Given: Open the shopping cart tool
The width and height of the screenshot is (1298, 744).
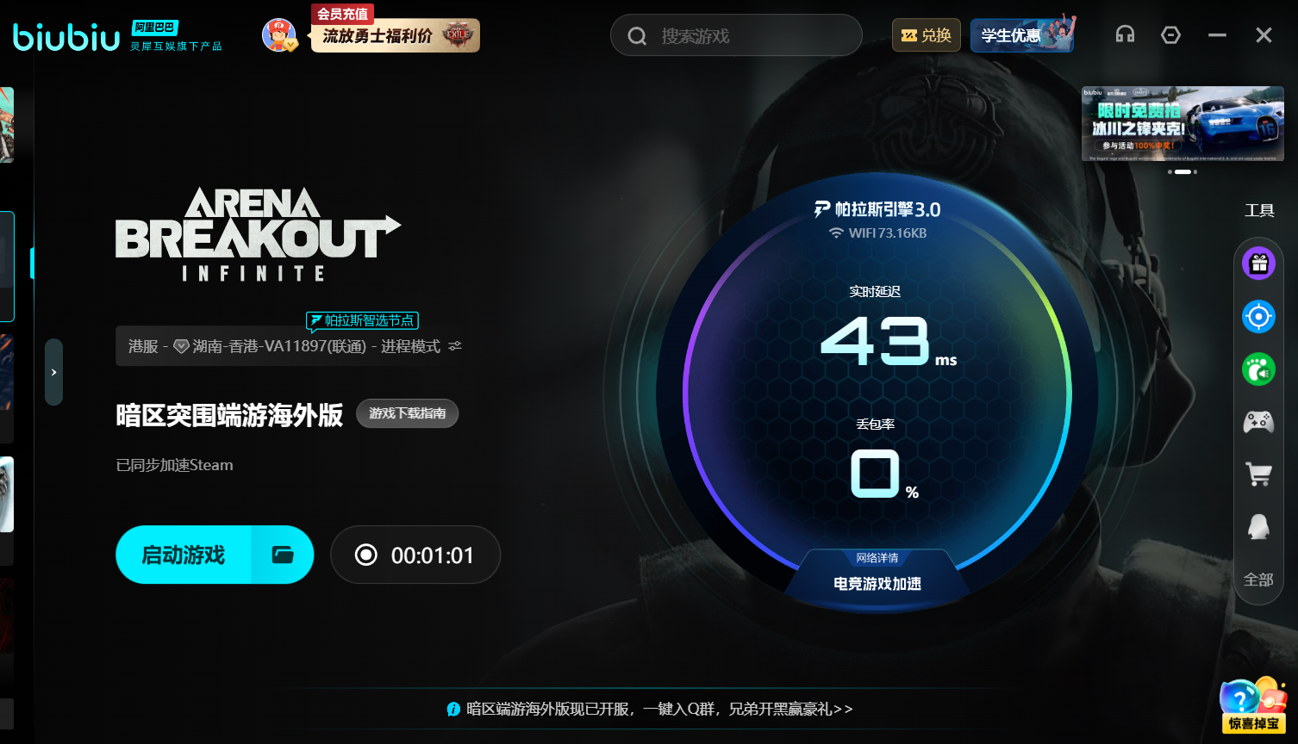Looking at the screenshot, I should [1258, 474].
